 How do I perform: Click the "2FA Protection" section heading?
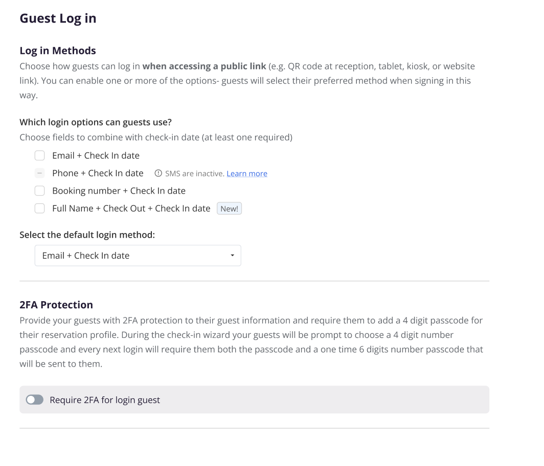[x=56, y=305]
